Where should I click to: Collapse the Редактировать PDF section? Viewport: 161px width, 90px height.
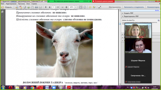coord(131,16)
